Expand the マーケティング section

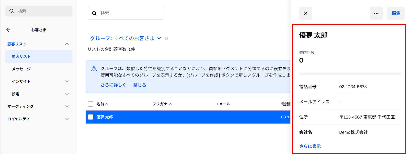67,106
